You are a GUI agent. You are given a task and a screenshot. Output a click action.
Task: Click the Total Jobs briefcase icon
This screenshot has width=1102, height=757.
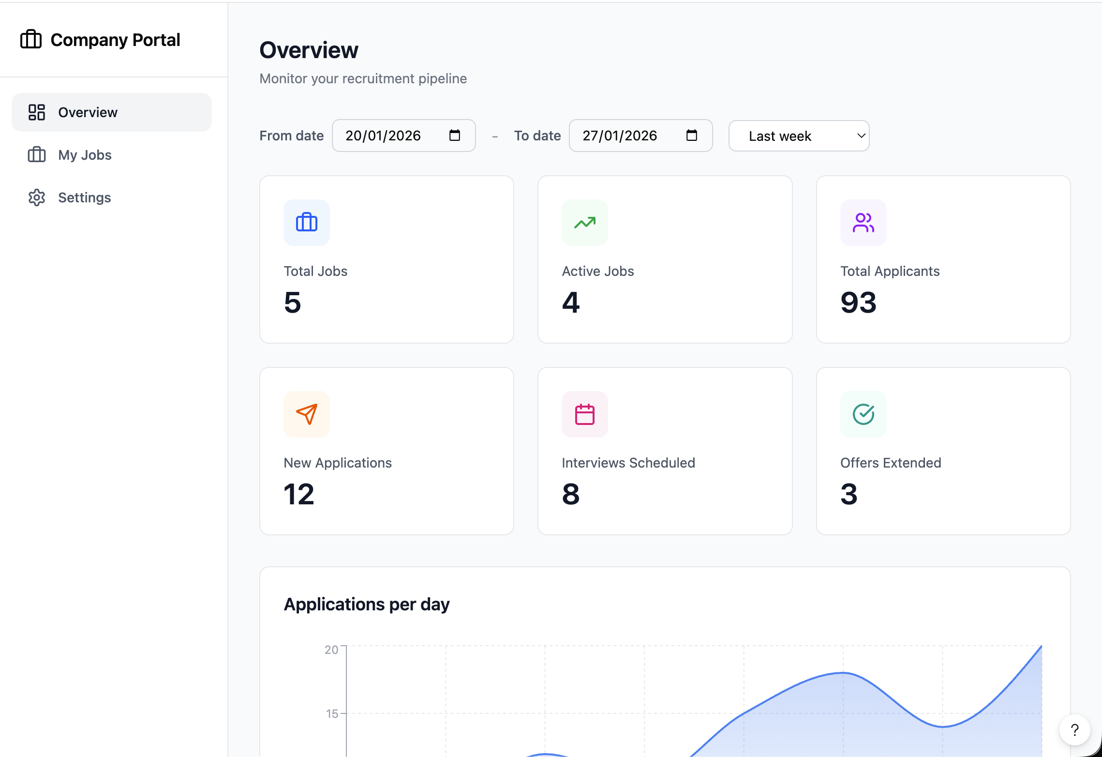(306, 222)
